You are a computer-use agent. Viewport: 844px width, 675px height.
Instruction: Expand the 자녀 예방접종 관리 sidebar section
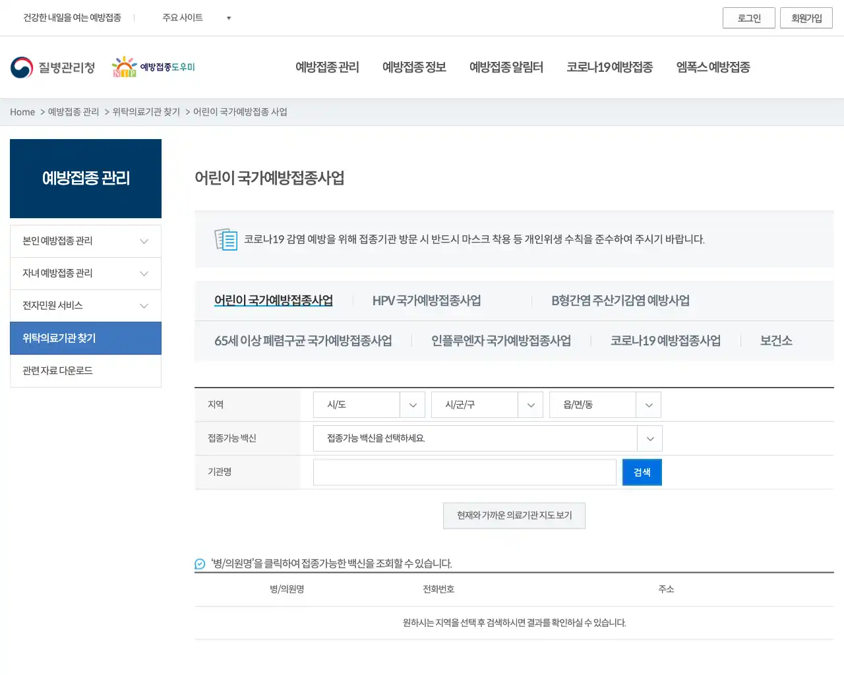[x=85, y=273]
